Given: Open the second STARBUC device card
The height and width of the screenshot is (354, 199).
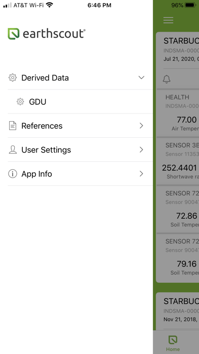Looking at the screenshot, I should coord(178,312).
